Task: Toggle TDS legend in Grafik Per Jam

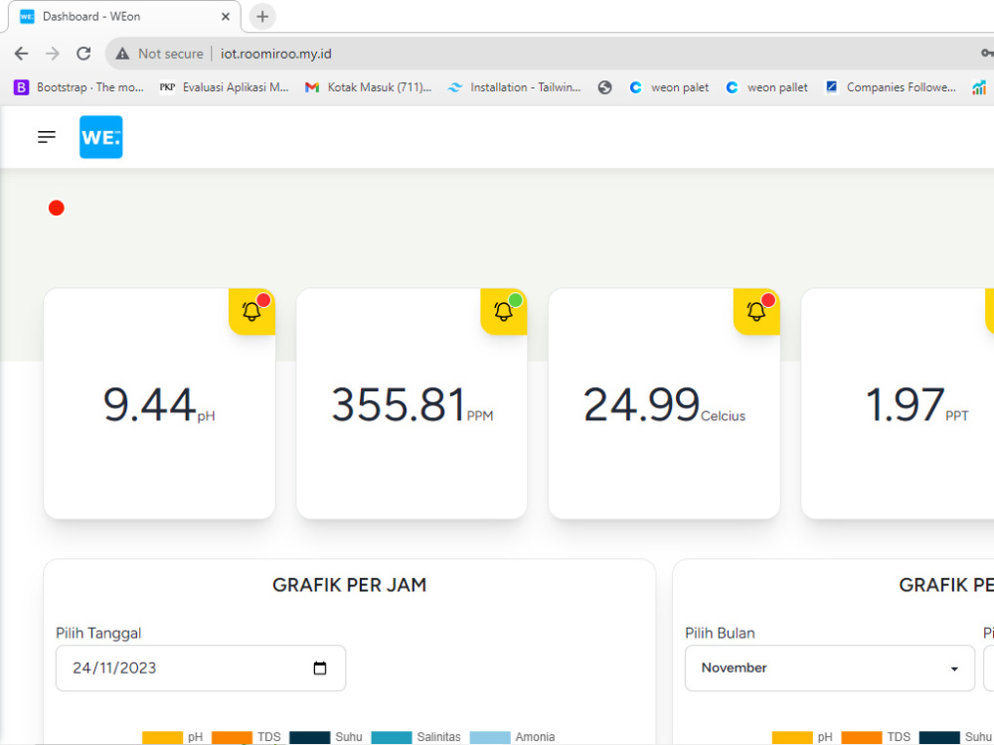Action: point(246,737)
